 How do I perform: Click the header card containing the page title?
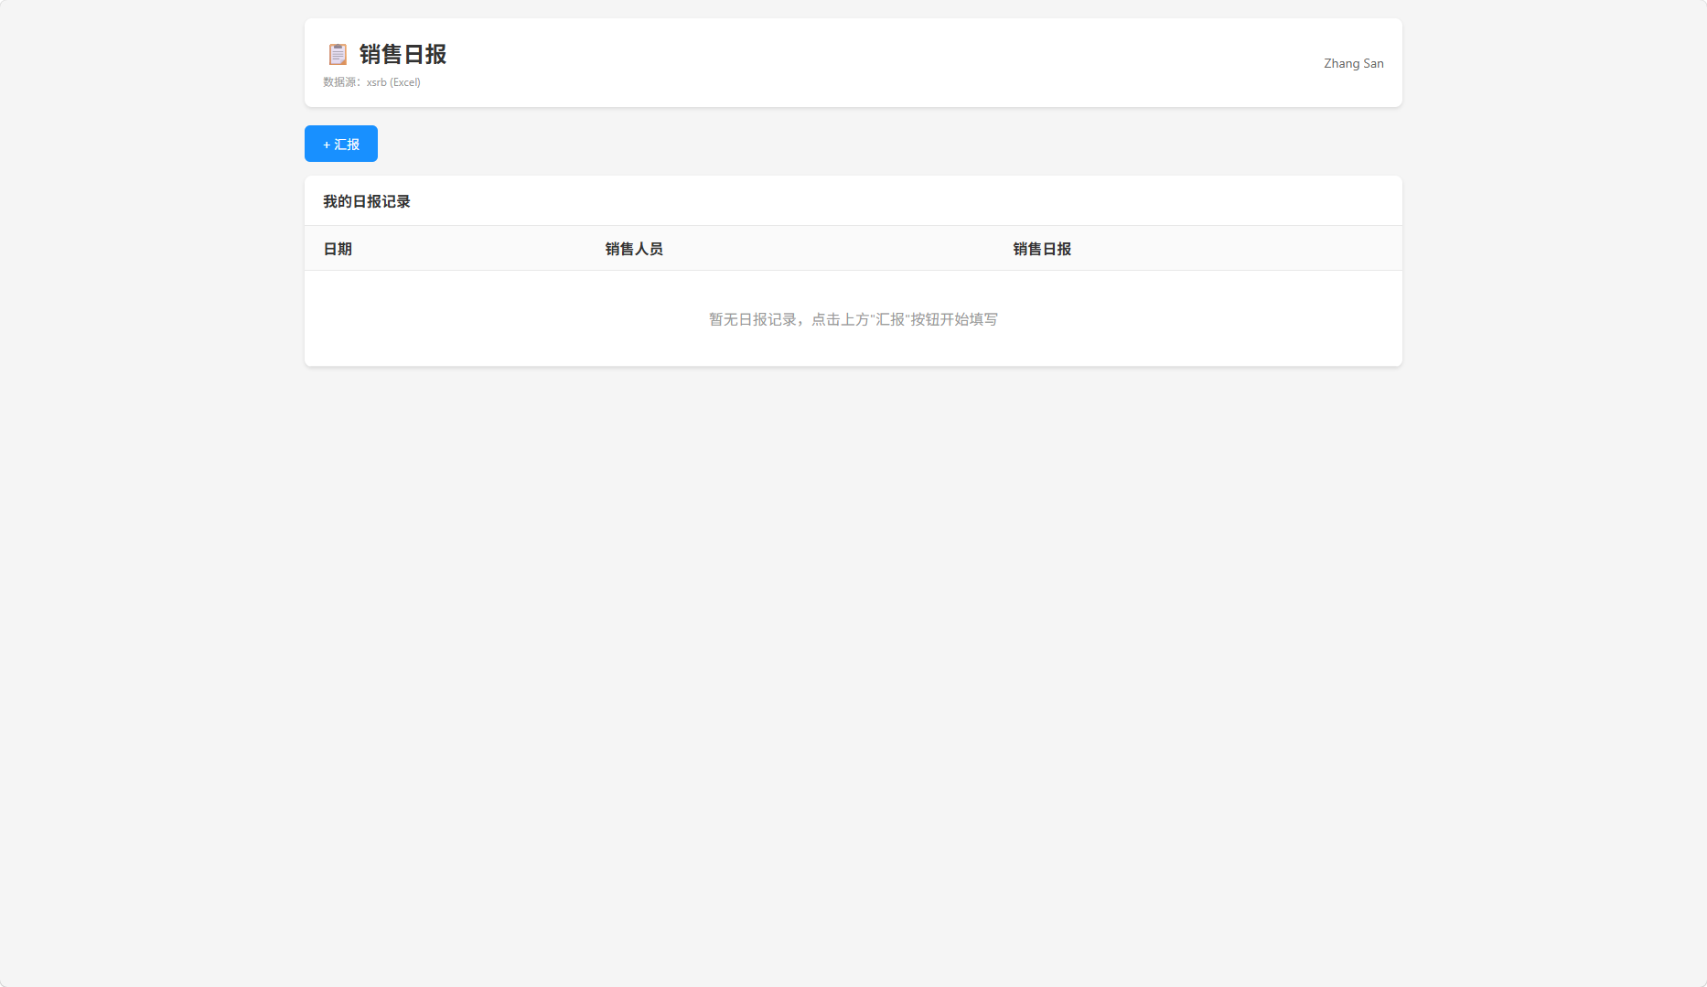(853, 61)
